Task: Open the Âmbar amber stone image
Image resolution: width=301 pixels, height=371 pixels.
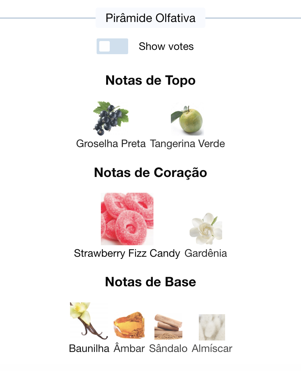Action: tap(129, 326)
